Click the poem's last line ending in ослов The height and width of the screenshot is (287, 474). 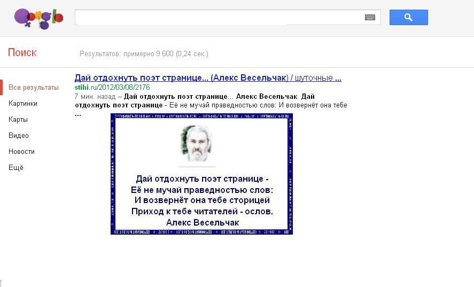point(202,211)
